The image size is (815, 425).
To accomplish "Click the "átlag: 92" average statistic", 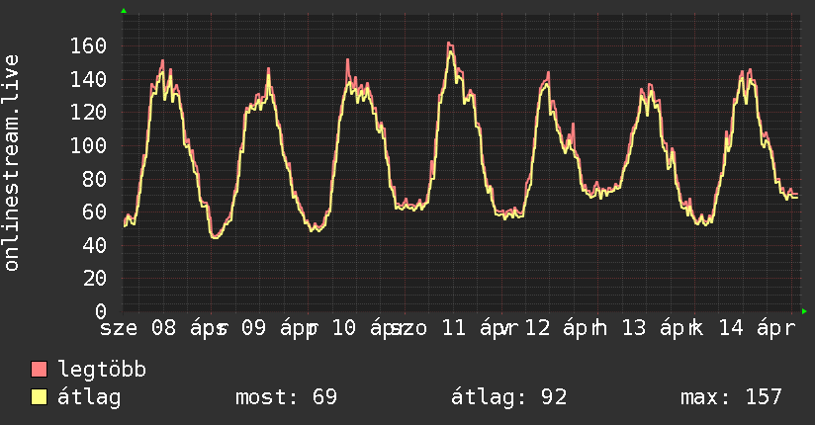I will coord(508,397).
